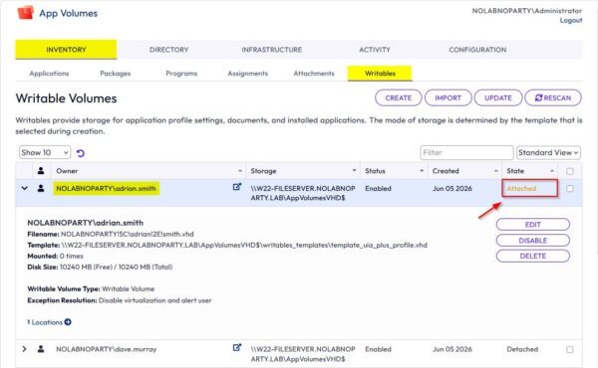Click DELETE for adrian.smith volume
Screen dimensions: 598x368
click(533, 257)
